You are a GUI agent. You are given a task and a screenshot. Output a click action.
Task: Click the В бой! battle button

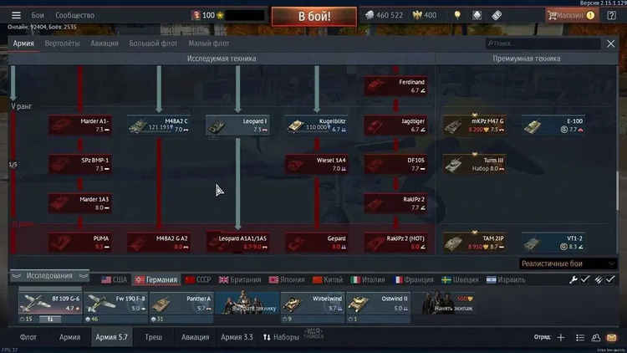tap(314, 17)
